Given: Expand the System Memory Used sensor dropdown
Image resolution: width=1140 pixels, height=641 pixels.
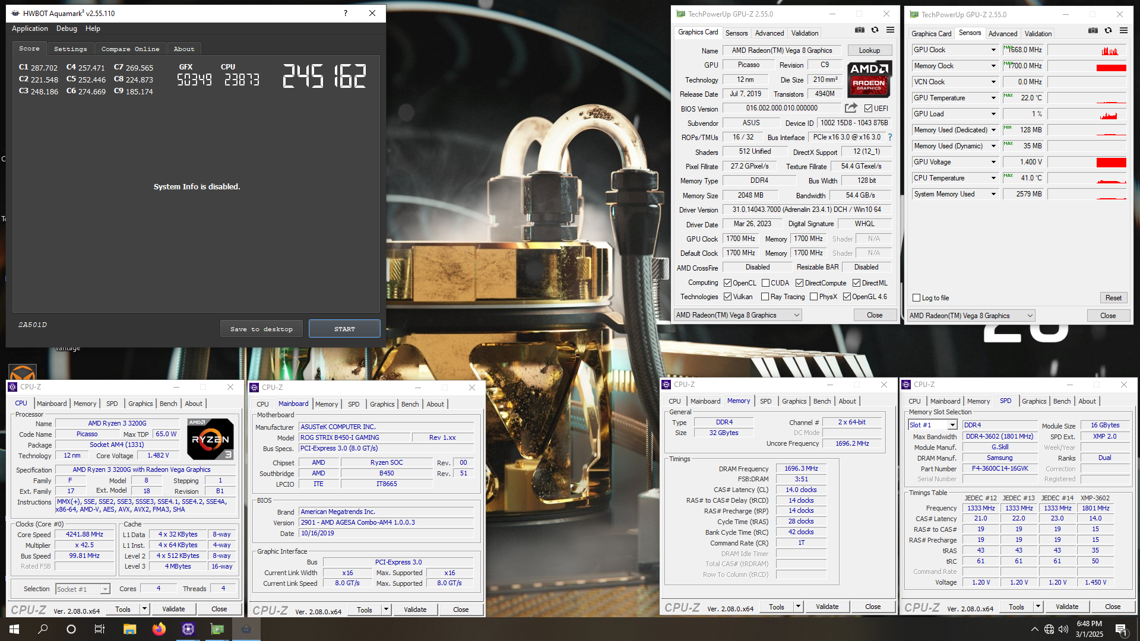Looking at the screenshot, I should point(993,194).
